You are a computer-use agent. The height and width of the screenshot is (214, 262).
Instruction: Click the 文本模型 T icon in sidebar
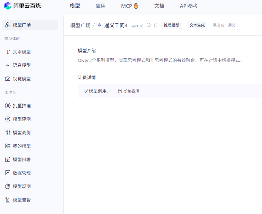pos(8,52)
